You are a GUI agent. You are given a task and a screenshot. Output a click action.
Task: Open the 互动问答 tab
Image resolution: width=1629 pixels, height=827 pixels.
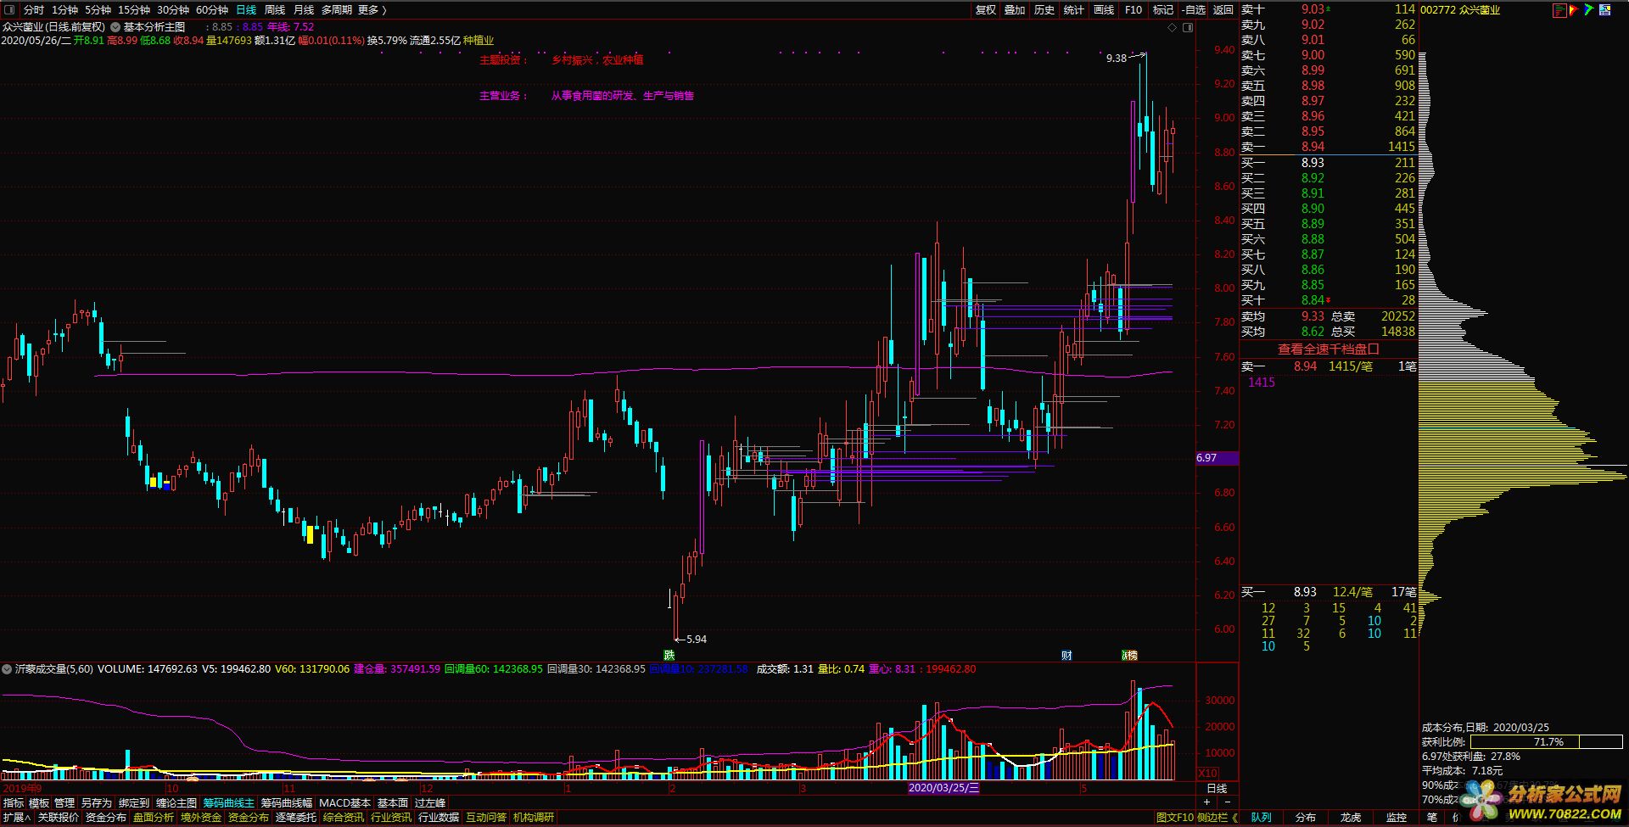486,818
